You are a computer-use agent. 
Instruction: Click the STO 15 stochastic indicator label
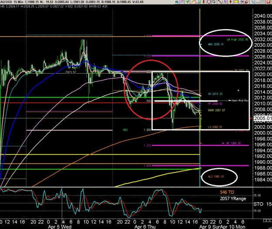pyautogui.click(x=262, y=204)
